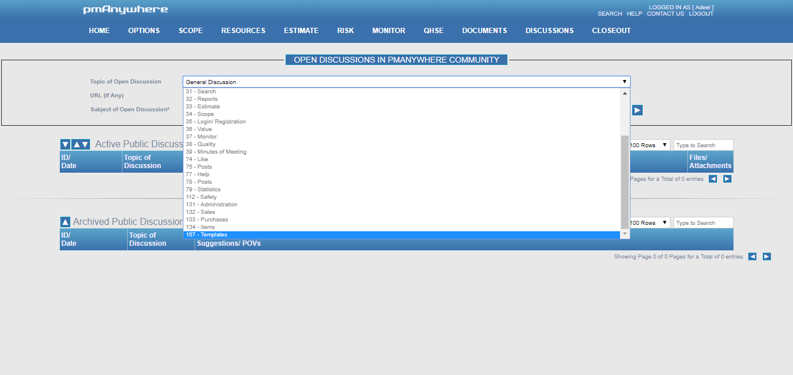Screen dimensions: 793x375
Task: Click the CONTACT US link
Action: 665,14
